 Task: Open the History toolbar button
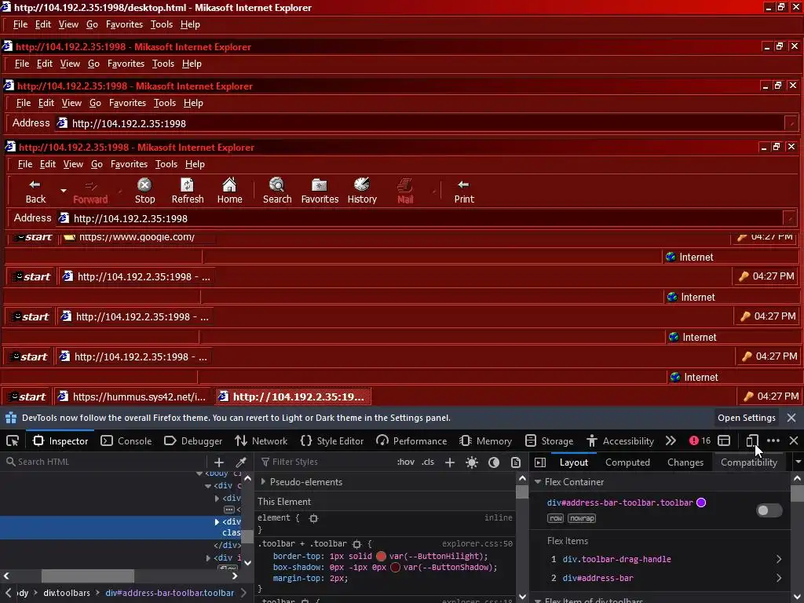click(x=362, y=192)
